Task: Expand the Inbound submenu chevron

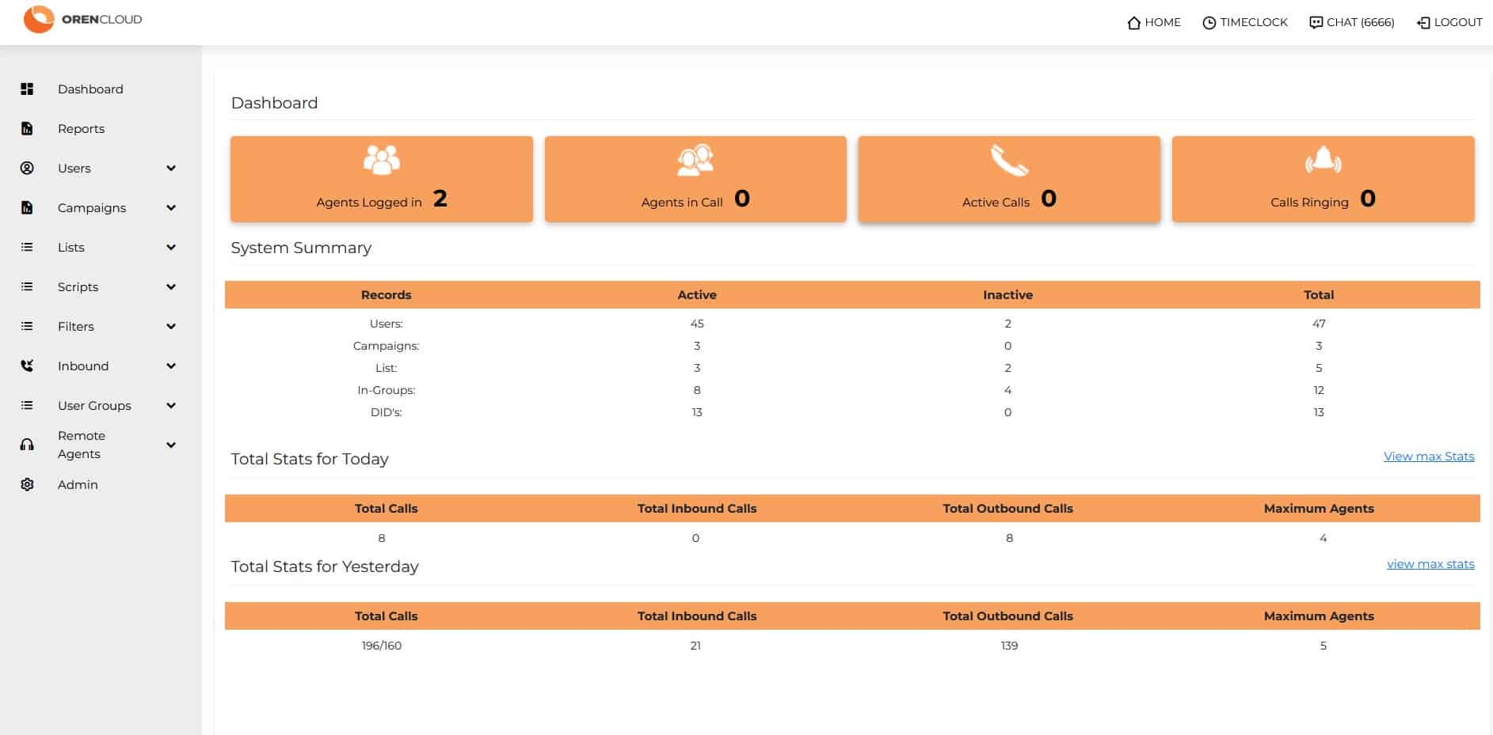Action: (x=171, y=366)
